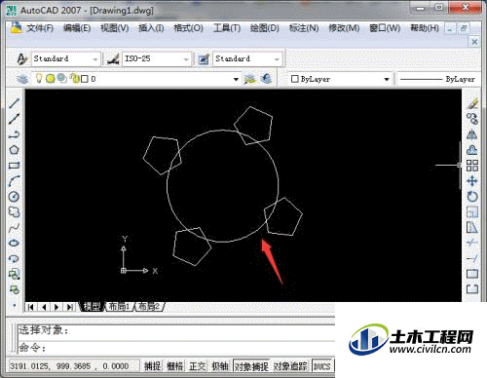Select the Ellipse tool

coord(14,243)
